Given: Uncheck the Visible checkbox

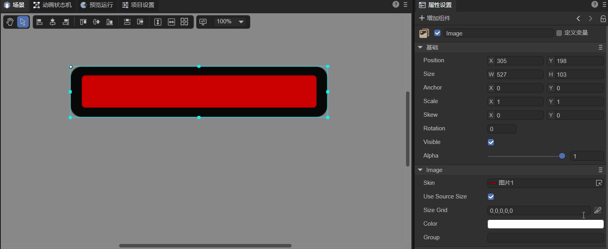Looking at the screenshot, I should 491,142.
